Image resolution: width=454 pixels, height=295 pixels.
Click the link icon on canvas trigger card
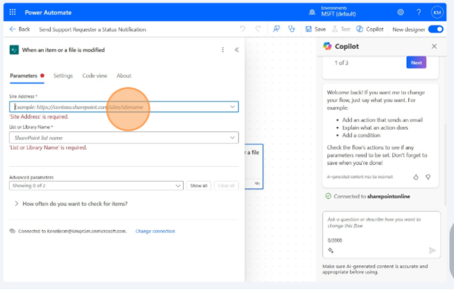257,183
